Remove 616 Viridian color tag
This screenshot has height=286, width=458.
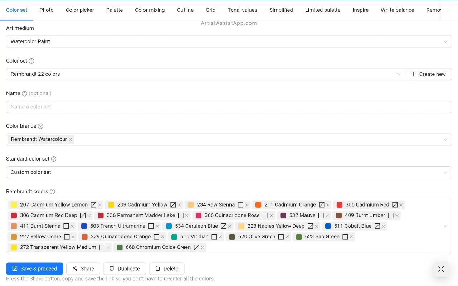click(220, 237)
